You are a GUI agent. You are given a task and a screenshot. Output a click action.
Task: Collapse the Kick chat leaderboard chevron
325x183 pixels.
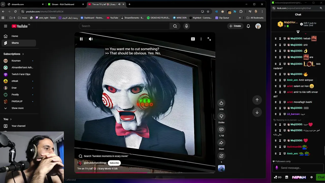tap(298, 32)
